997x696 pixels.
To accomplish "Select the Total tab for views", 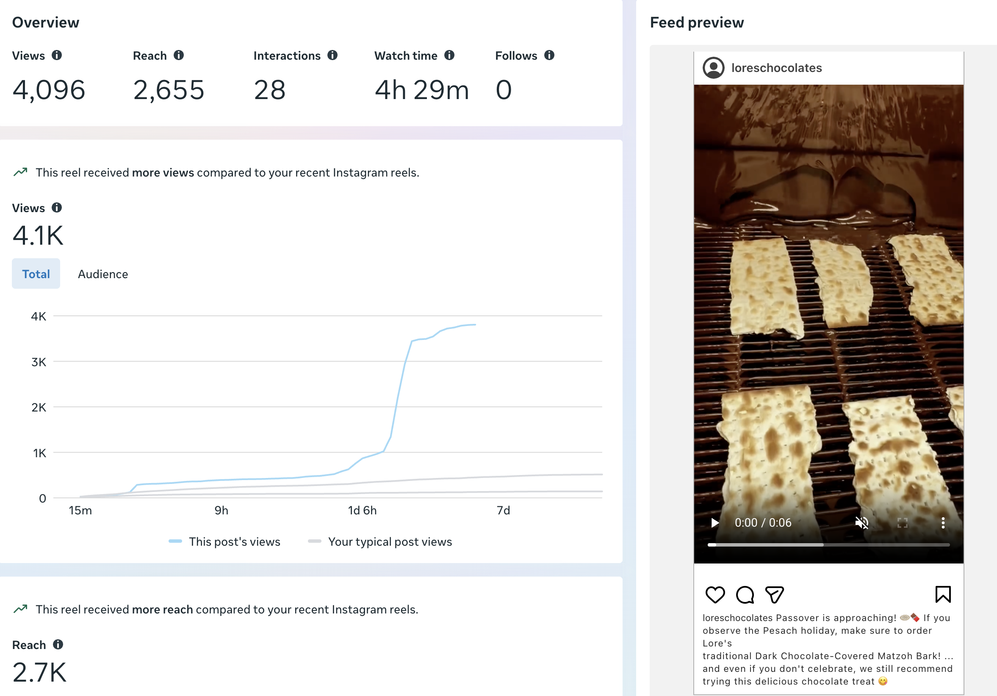I will (x=36, y=274).
